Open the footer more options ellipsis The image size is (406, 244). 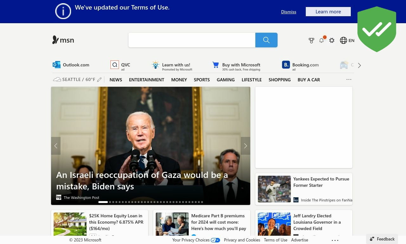(335, 241)
